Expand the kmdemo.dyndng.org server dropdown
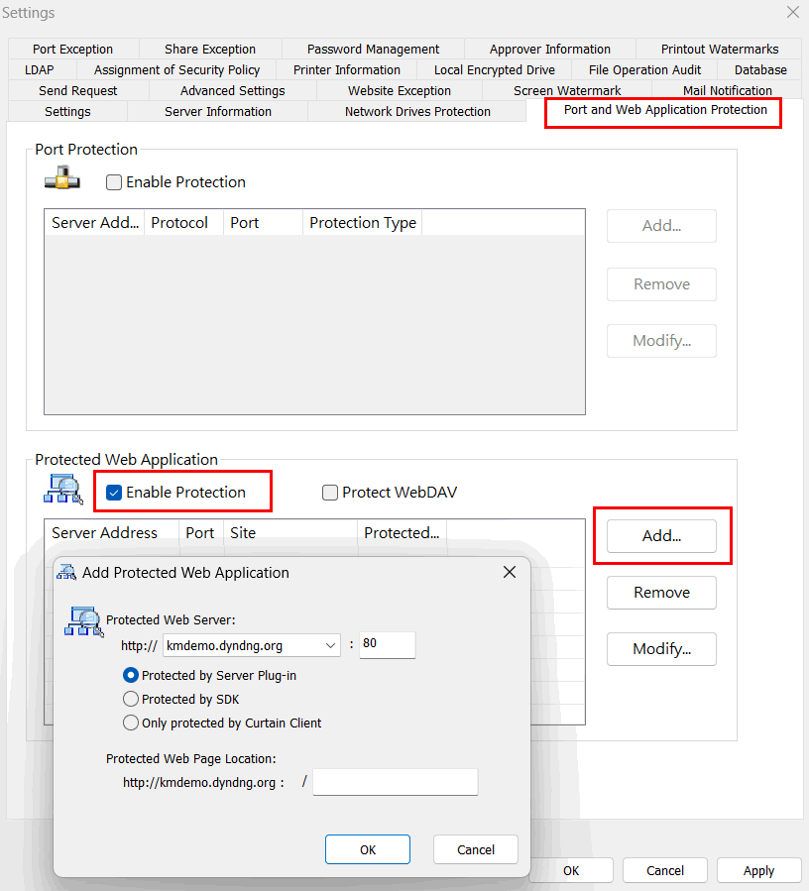809x891 pixels. 330,645
